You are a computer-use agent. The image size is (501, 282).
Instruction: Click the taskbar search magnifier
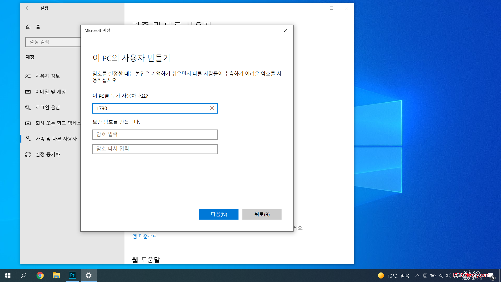click(x=23, y=275)
